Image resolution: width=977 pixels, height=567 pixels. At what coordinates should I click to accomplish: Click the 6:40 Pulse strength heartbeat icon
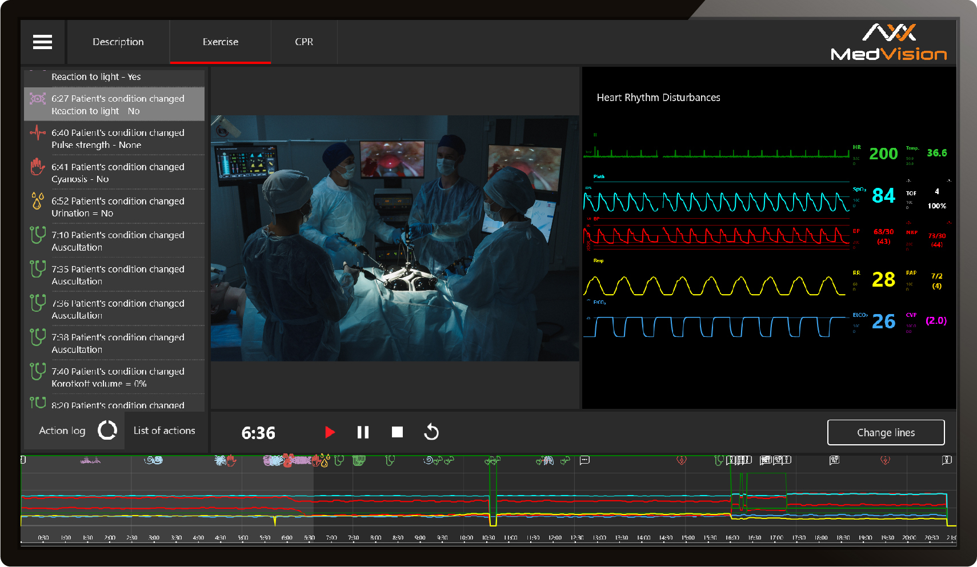click(38, 132)
